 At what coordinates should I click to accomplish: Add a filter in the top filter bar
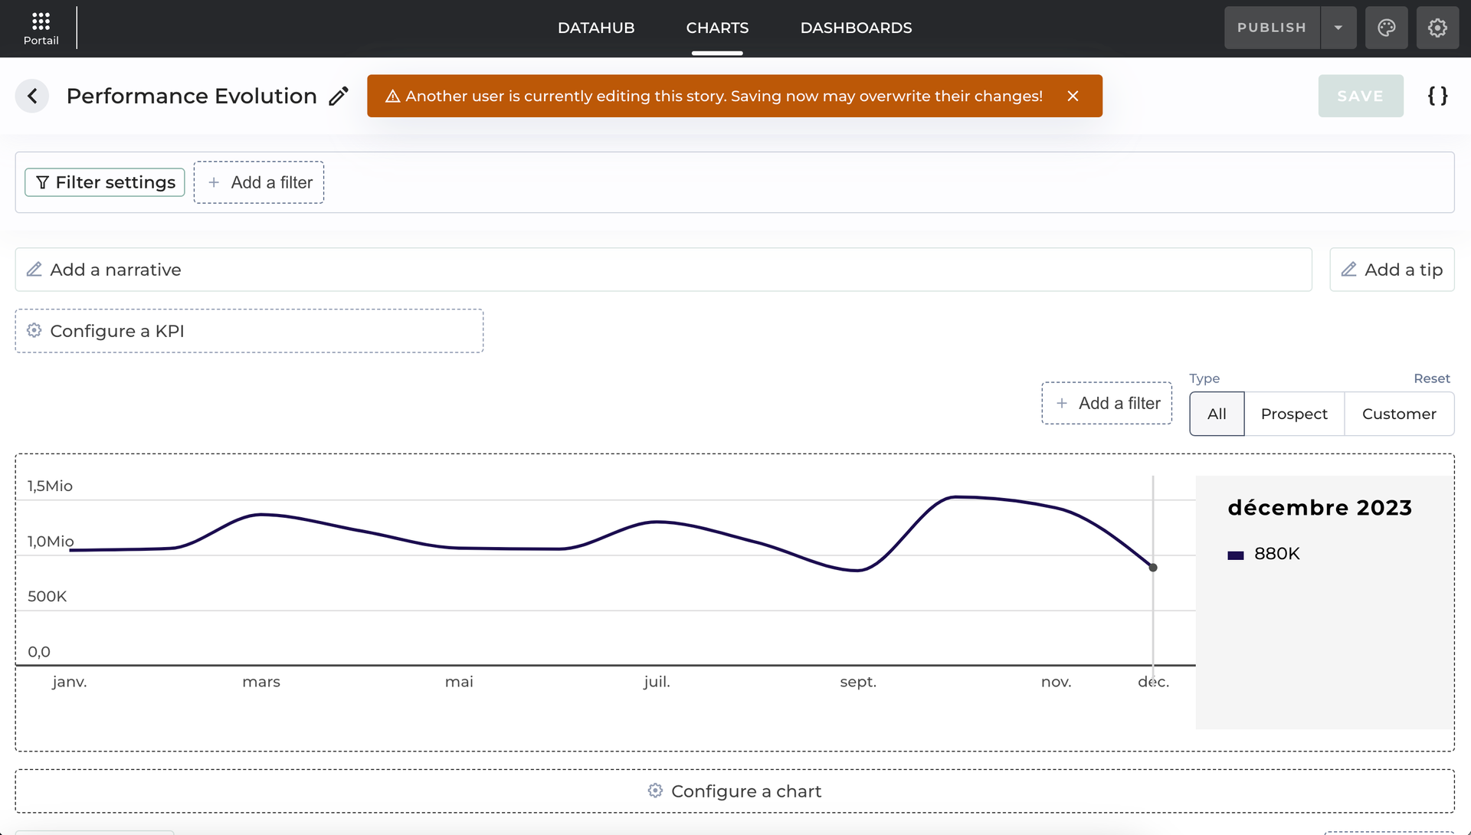tap(259, 182)
